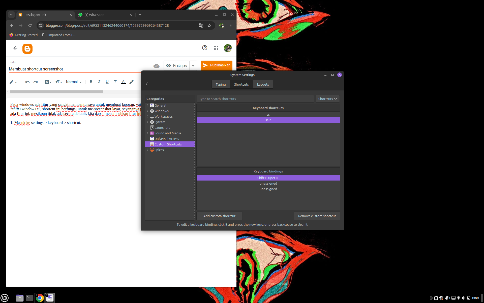Screen dimensions: 484x303
Task: Apply italic formatting to post text
Action: coord(99,82)
